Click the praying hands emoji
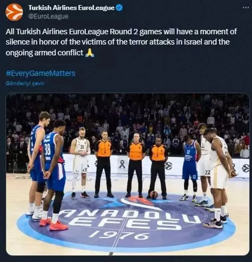Screen dimensions: 252x262 [x=90, y=53]
